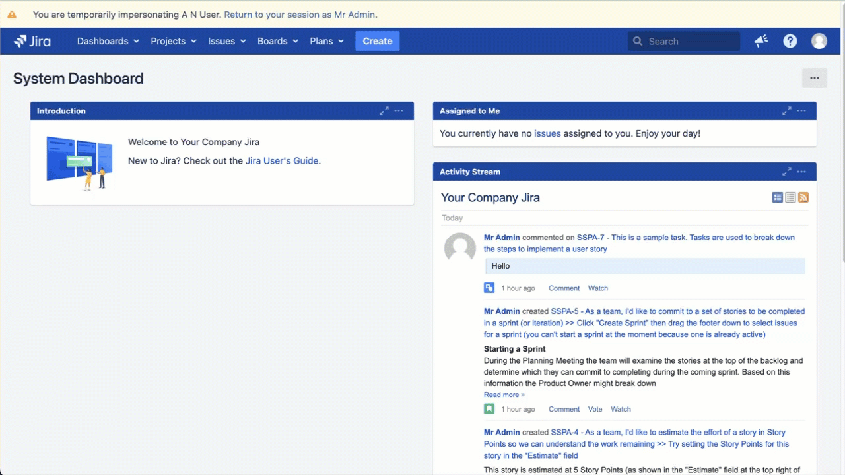Viewport: 845px width, 475px height.
Task: Expand the Projects dropdown menu
Action: pos(174,41)
